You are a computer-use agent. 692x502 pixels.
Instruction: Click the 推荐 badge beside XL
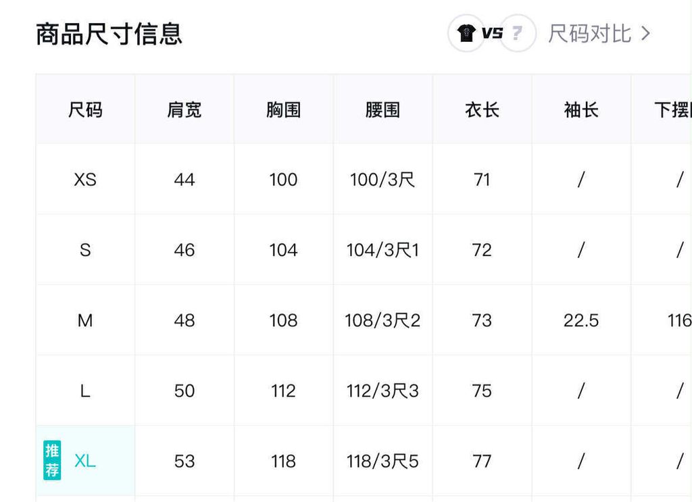tap(52, 460)
